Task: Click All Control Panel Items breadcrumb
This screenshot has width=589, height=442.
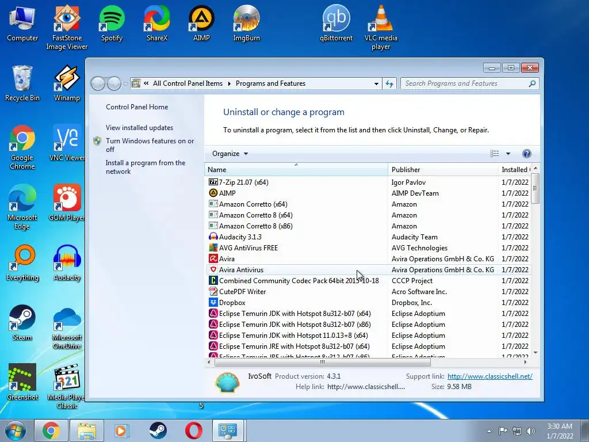Action: point(188,83)
